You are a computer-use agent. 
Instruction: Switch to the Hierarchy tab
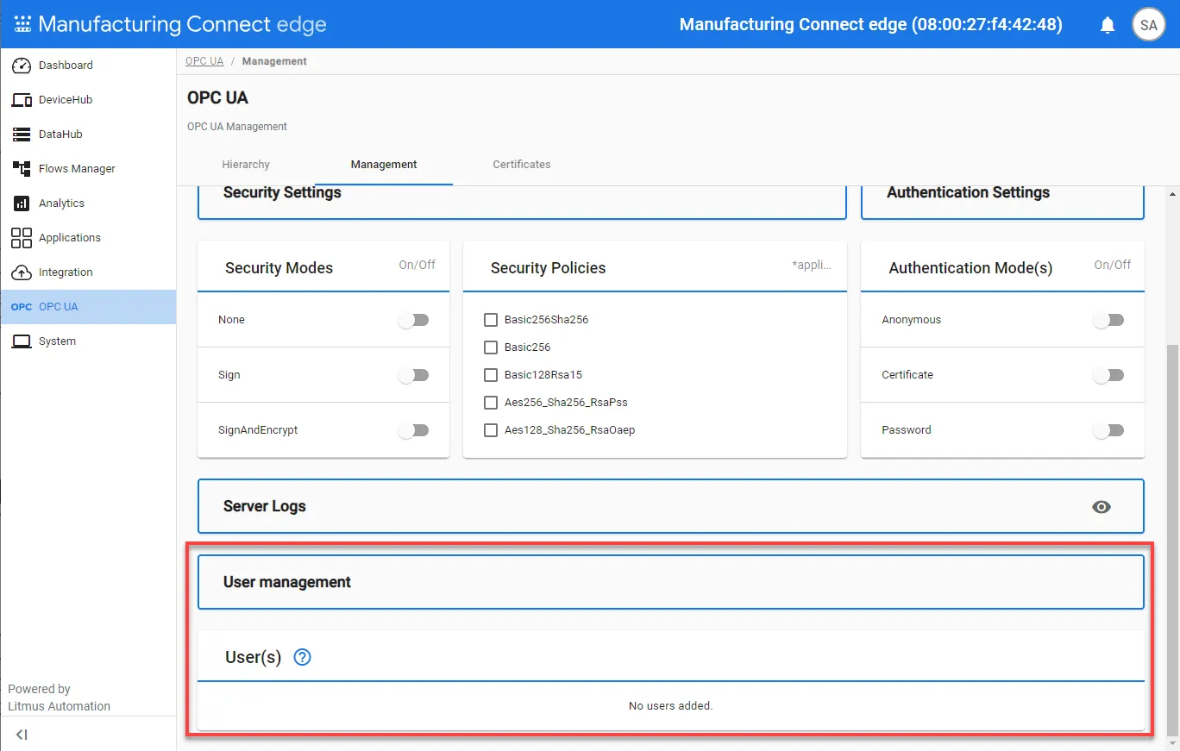[x=246, y=165]
